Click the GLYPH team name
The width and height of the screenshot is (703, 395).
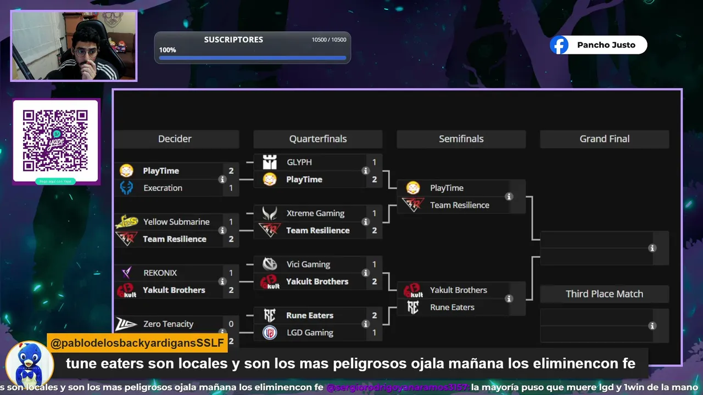299,162
